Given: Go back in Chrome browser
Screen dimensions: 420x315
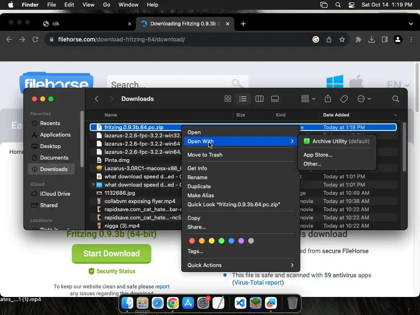Looking at the screenshot, I should (9, 40).
